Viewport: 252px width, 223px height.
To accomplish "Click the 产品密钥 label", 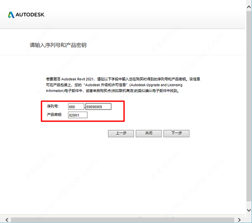I will (55, 115).
